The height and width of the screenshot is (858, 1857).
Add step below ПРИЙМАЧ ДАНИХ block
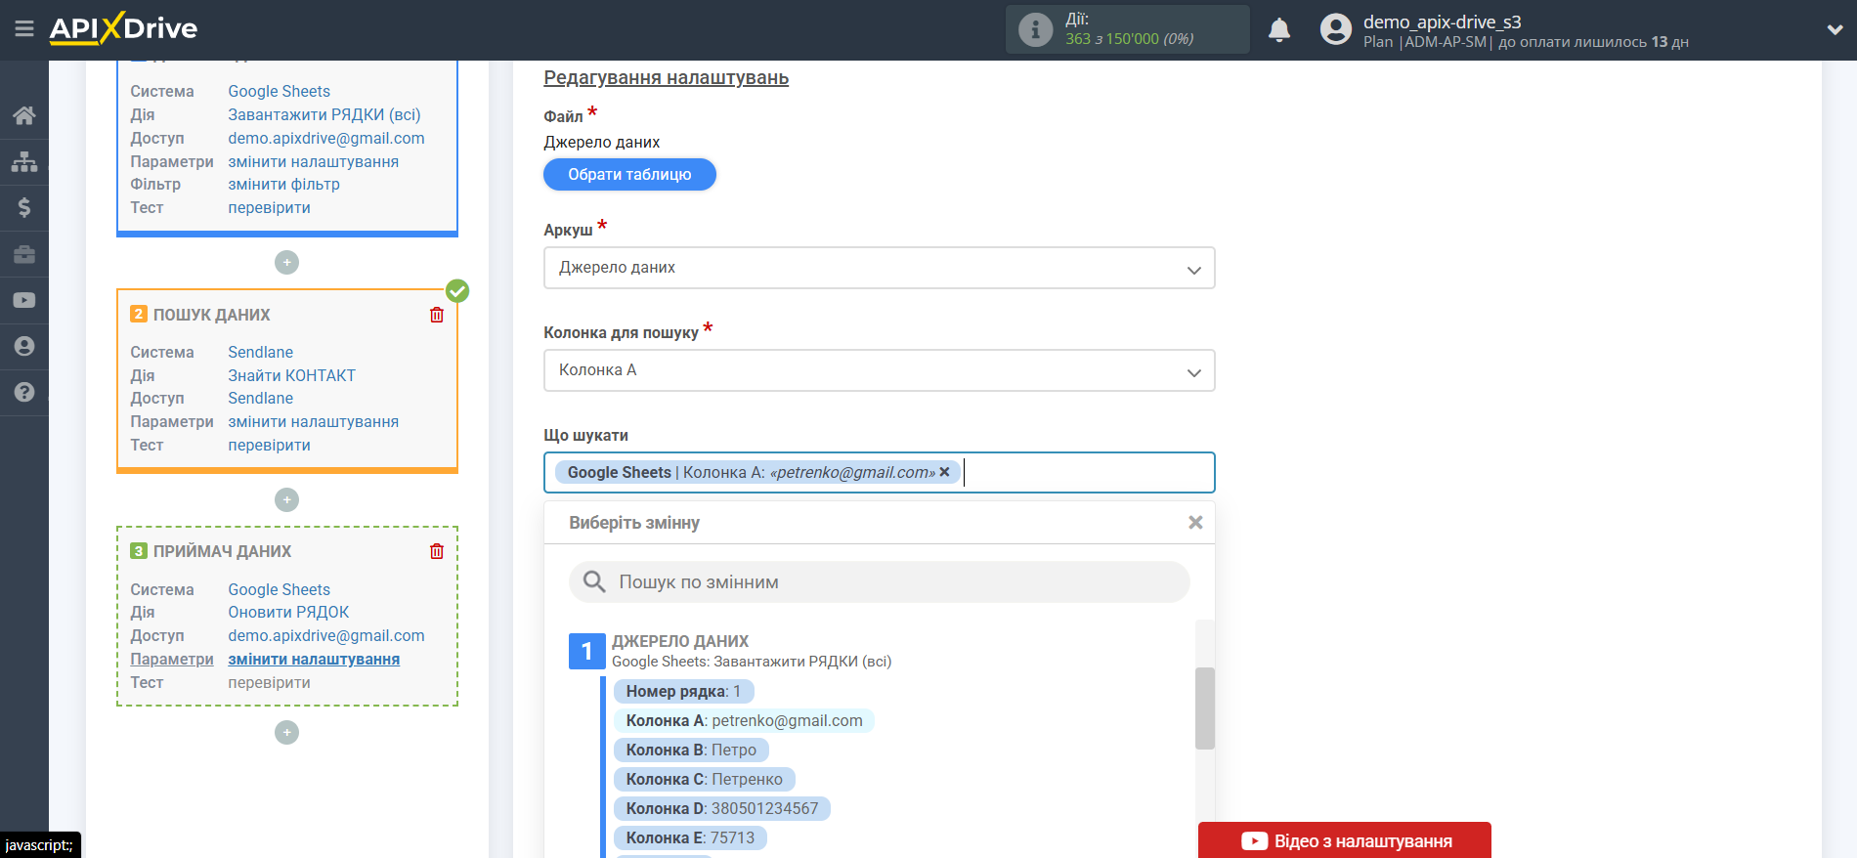286,732
